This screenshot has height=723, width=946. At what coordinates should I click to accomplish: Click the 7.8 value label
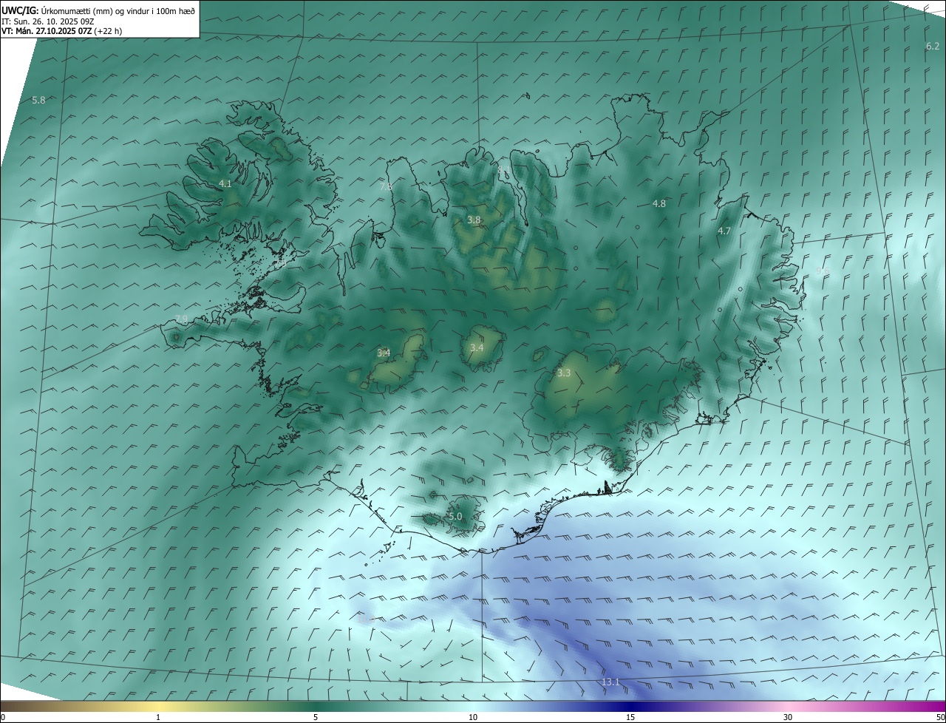click(x=386, y=186)
